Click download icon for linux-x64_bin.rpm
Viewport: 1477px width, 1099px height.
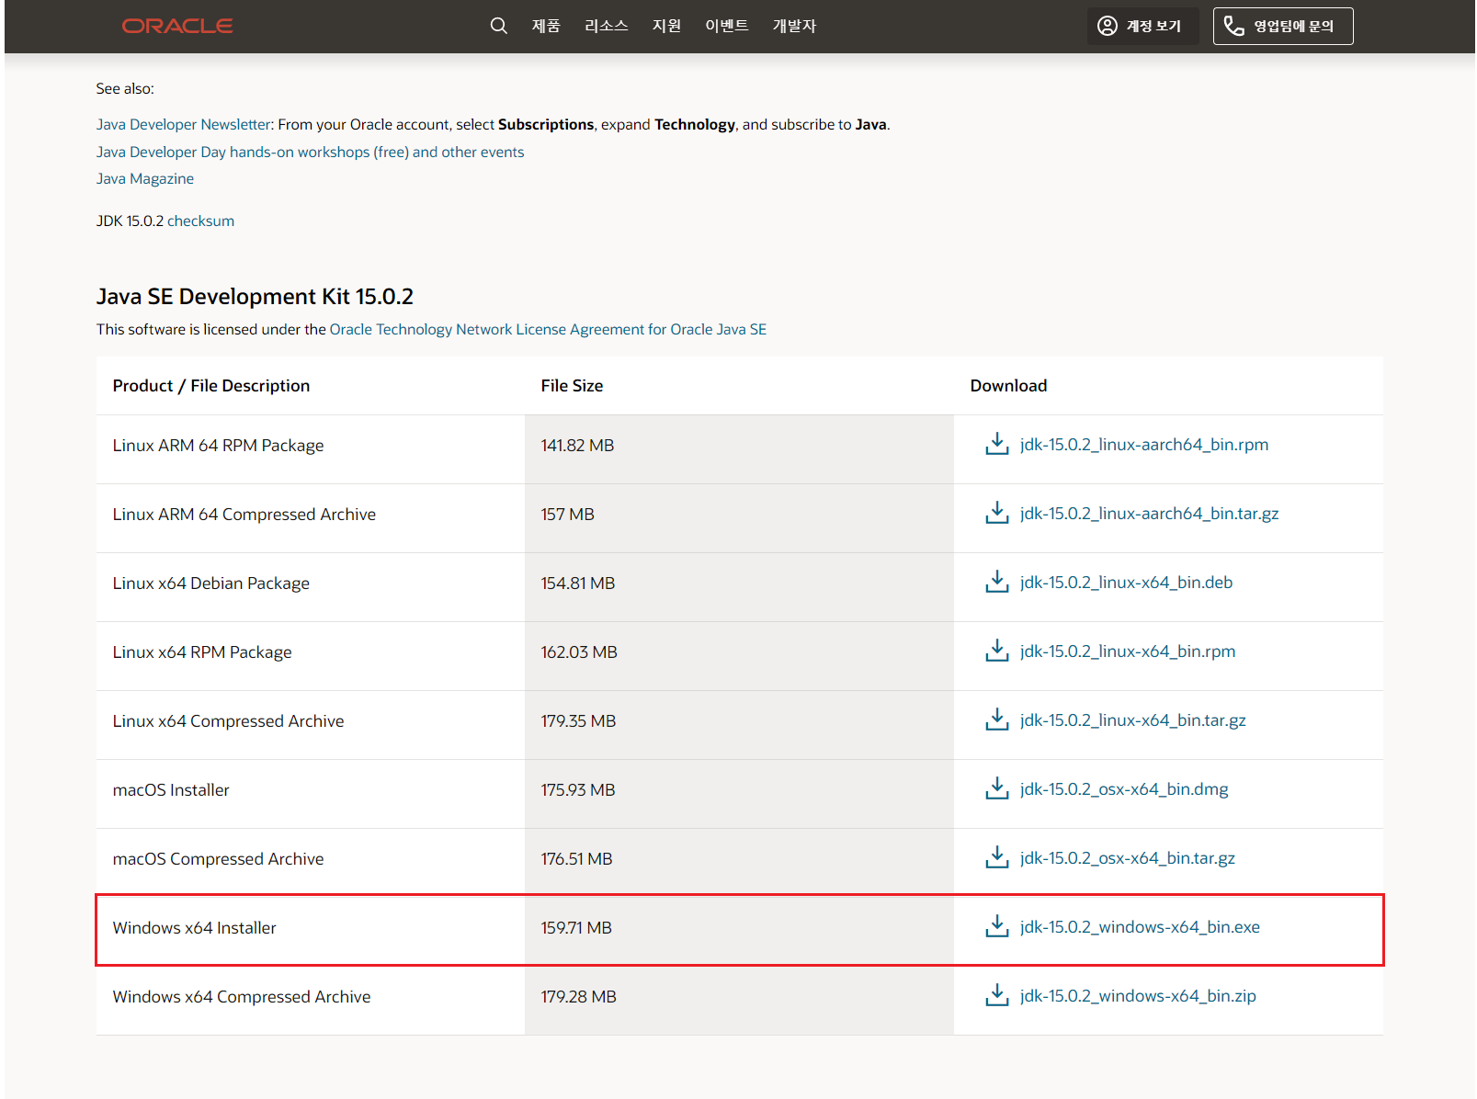pos(996,651)
